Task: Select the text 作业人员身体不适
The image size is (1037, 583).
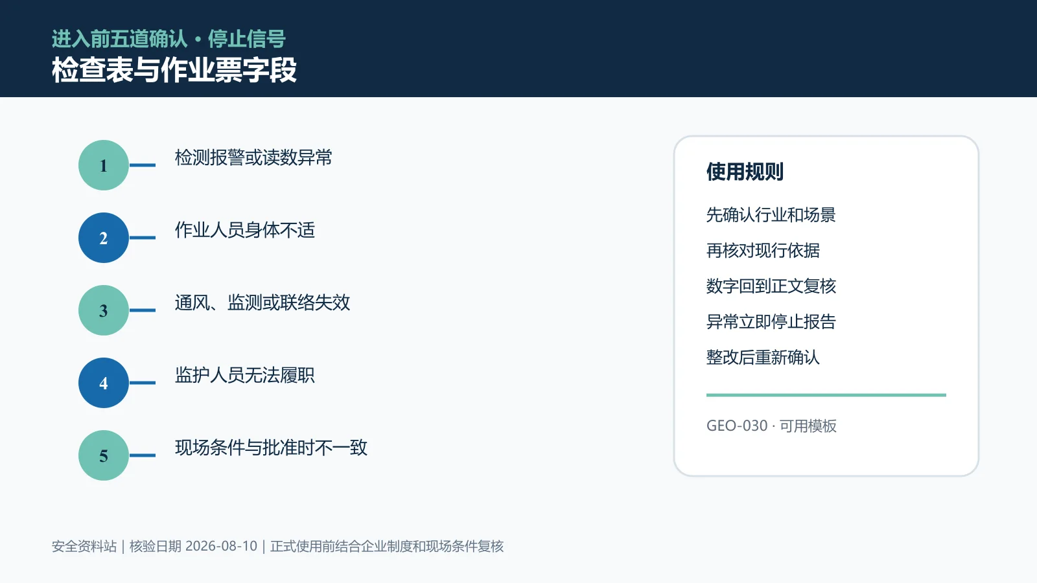Action: (245, 230)
